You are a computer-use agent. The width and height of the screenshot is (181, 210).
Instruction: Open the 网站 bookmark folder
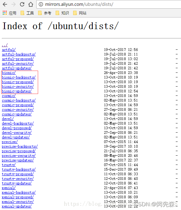(x=80, y=13)
